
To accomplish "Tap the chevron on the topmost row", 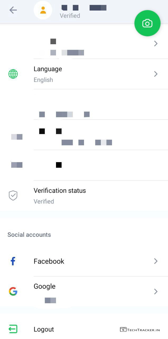I will pos(156,44).
